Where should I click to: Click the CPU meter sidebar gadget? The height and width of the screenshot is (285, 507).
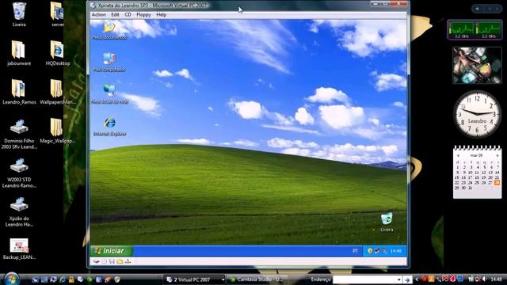[475, 30]
